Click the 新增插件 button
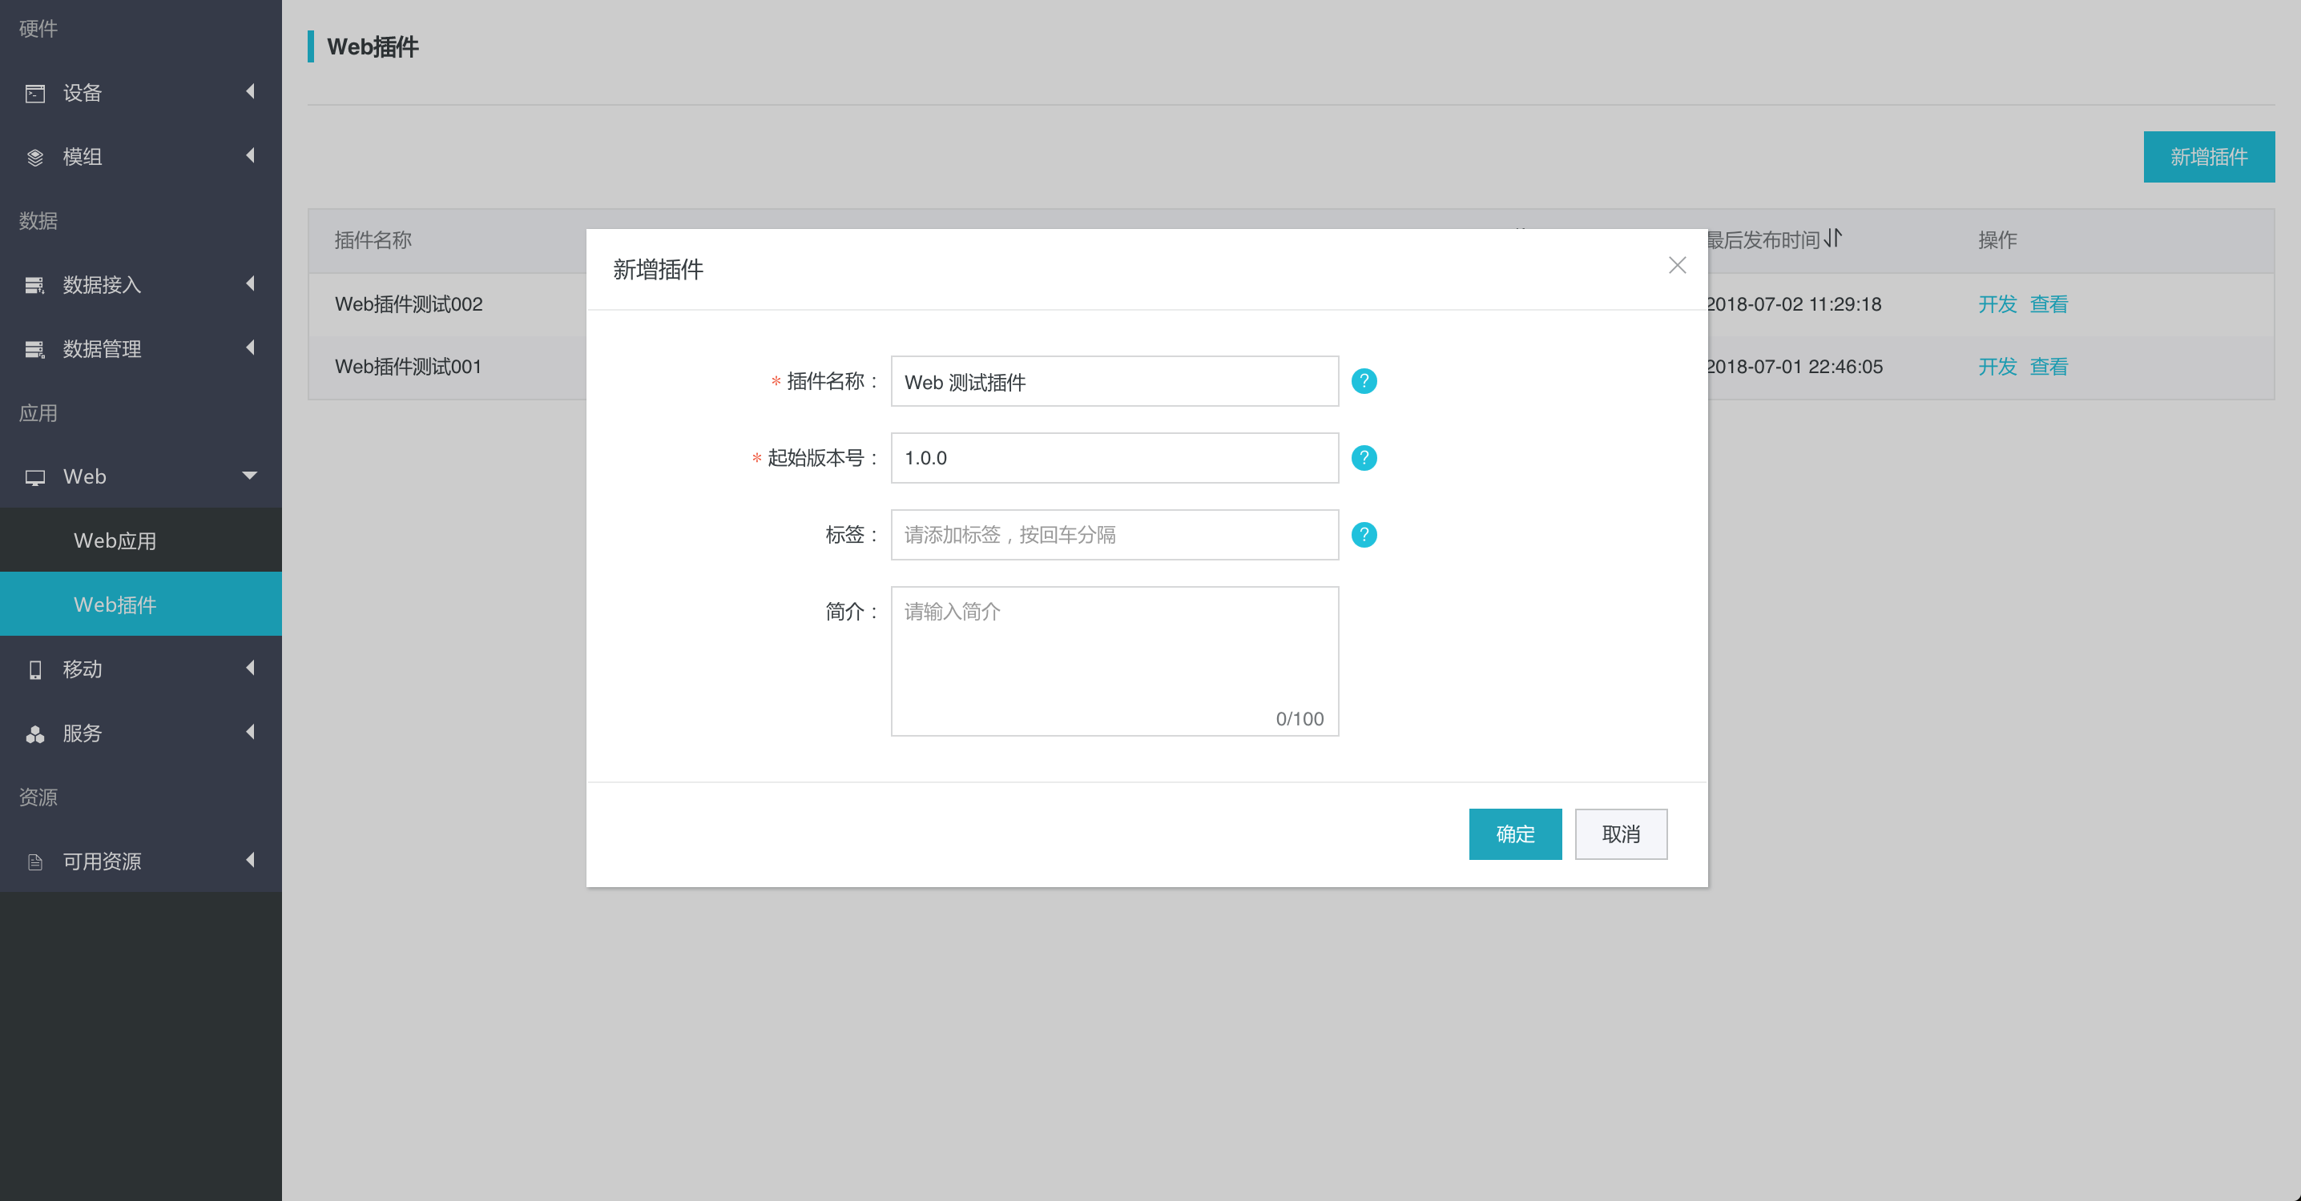2301x1201 pixels. click(2208, 157)
